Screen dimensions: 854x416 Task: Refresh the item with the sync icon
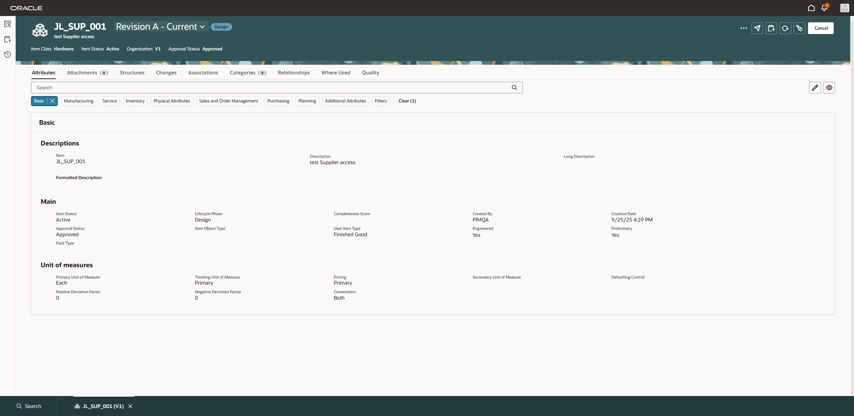click(785, 28)
